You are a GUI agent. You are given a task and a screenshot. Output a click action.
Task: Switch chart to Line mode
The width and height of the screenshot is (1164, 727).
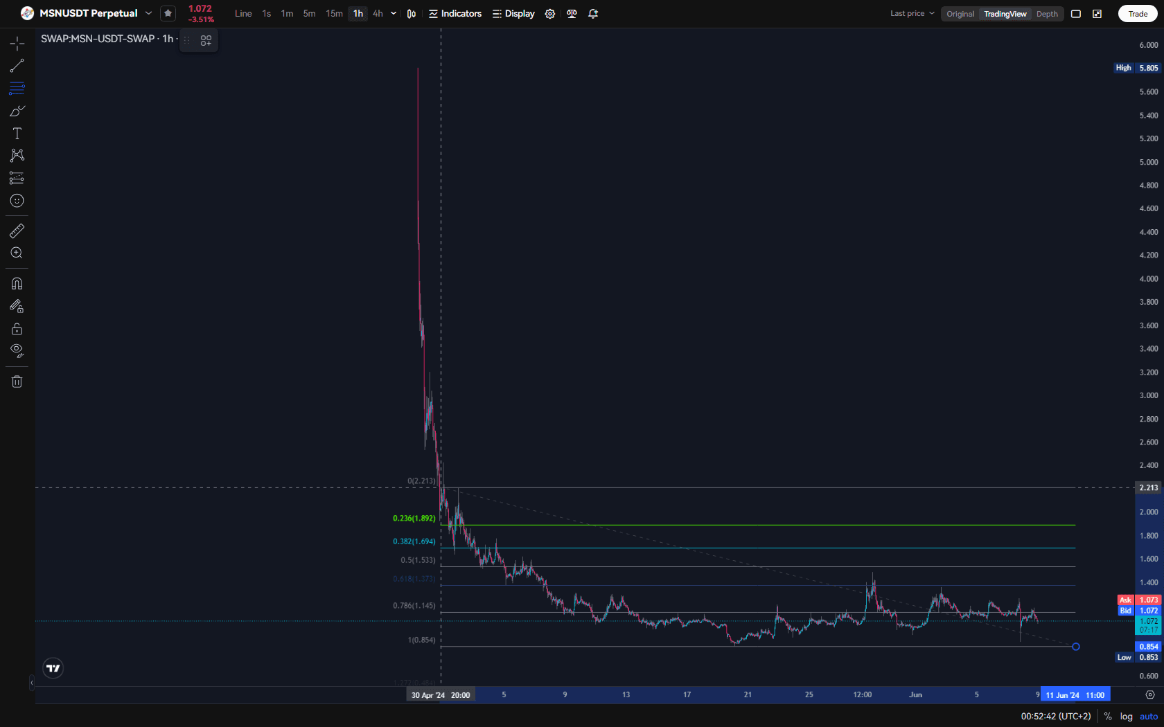[243, 14]
